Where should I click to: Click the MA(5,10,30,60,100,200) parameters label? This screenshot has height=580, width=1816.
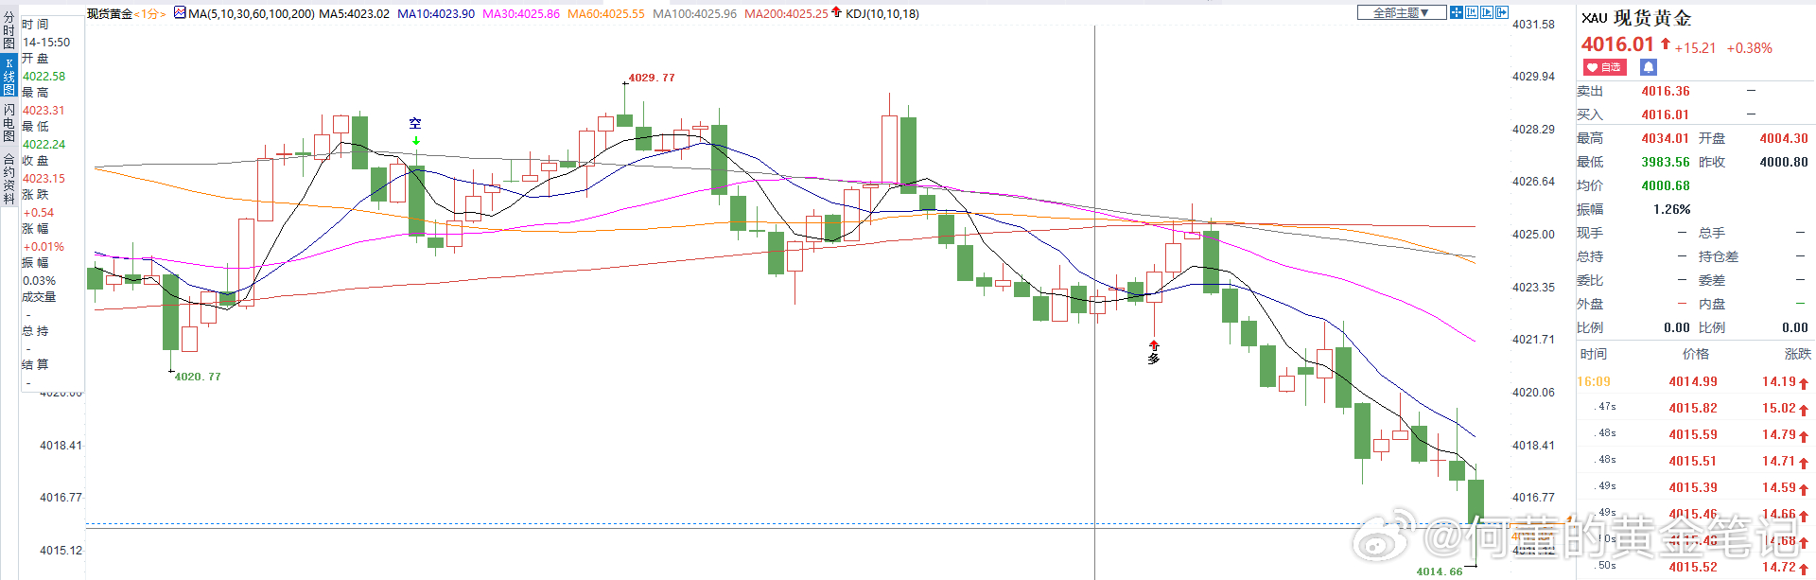tap(252, 13)
